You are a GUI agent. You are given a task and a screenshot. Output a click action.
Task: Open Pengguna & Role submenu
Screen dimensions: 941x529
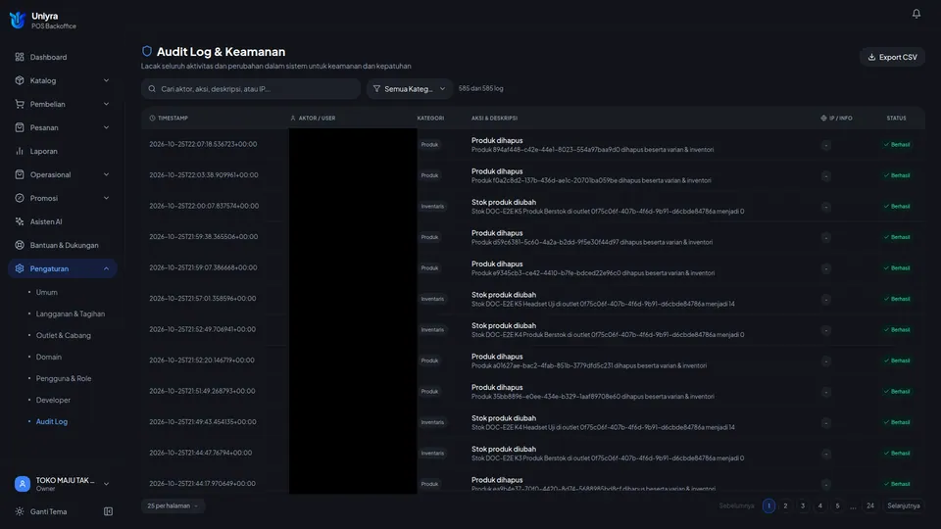coord(64,378)
